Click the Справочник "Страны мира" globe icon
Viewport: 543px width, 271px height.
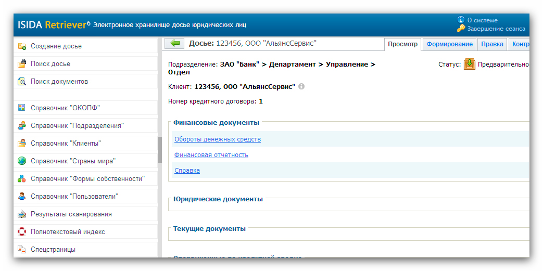coord(22,161)
